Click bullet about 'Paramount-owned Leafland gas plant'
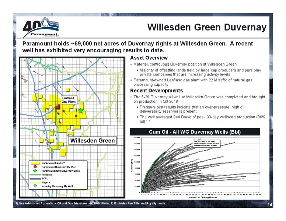Image resolution: width=286 pixels, height=221 pixels. 193,82
